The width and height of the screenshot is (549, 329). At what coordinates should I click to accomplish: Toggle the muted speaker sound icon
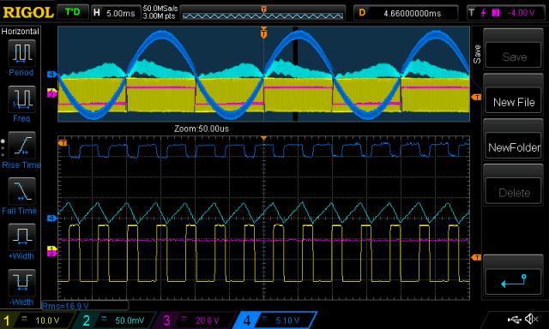(x=531, y=319)
